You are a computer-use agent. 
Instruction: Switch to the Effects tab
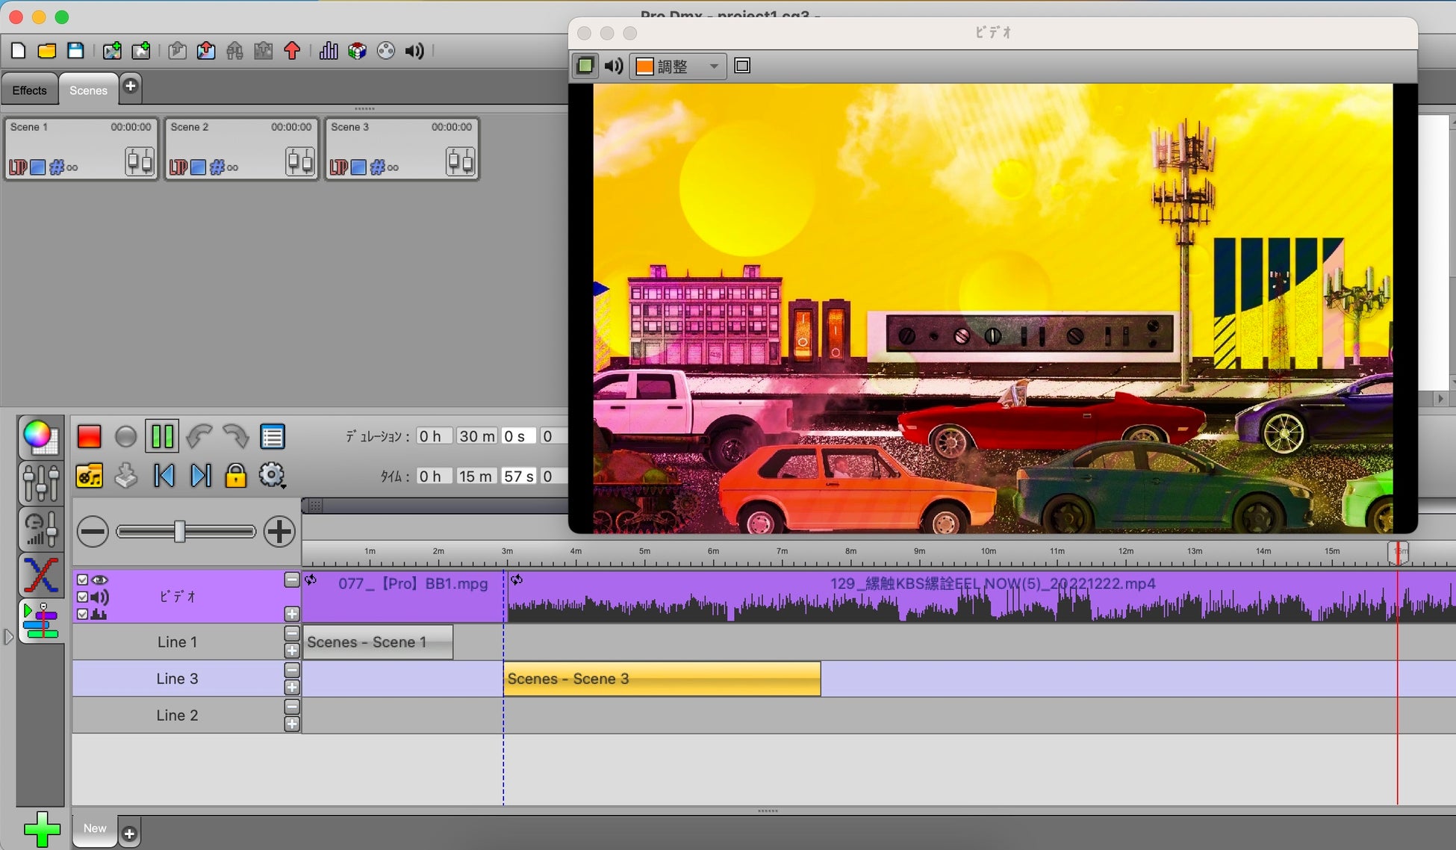(x=29, y=90)
